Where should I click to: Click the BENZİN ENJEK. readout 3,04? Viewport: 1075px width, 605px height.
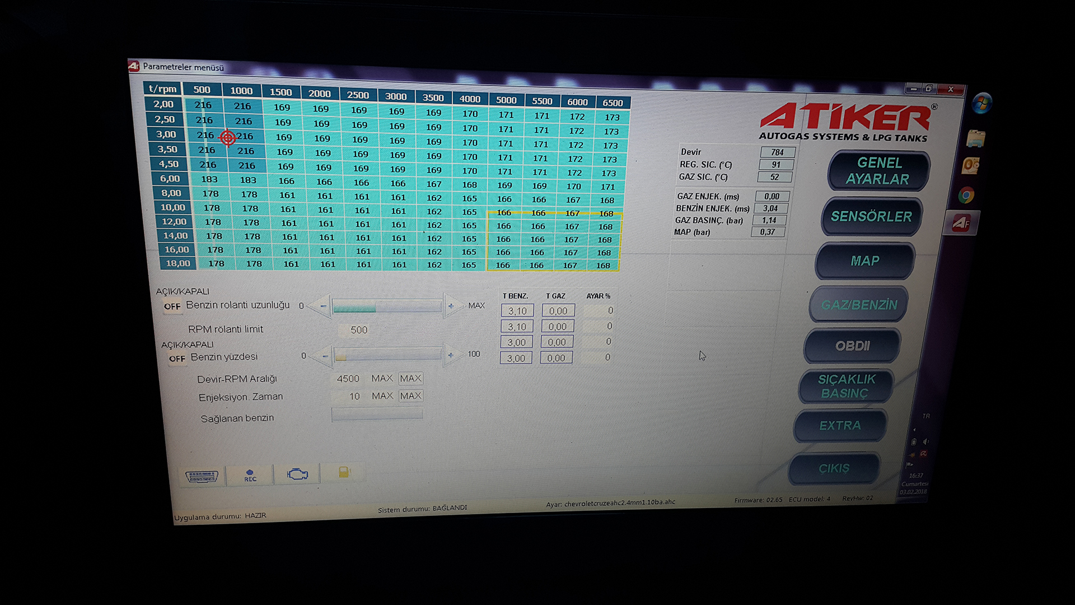point(770,208)
